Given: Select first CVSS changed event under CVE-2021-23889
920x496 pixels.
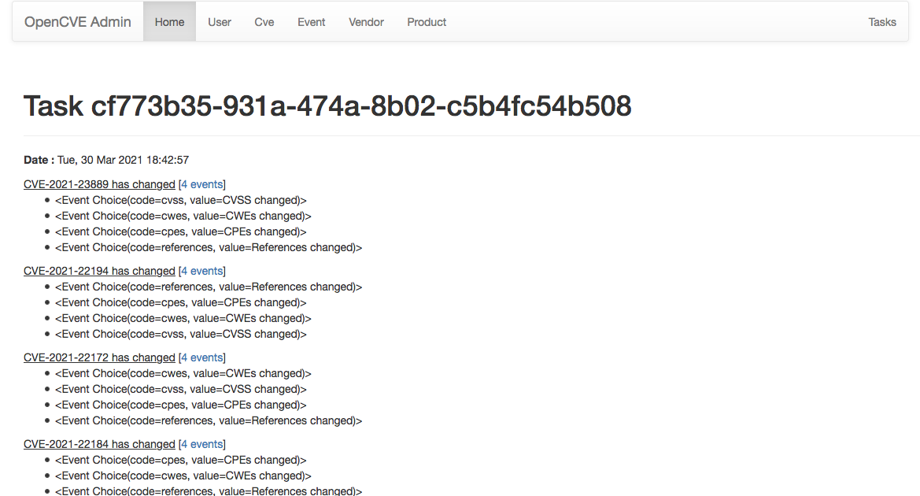Looking at the screenshot, I should point(180,200).
